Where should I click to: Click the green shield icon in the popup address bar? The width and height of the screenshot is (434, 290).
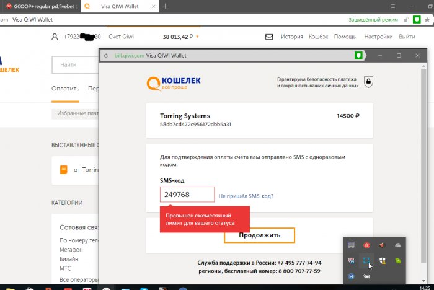point(358,56)
